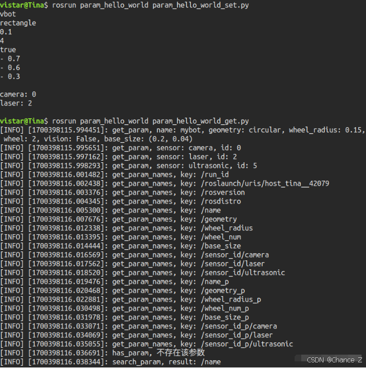366x368 pixels.
Task: Click the timestamp '1700398115.994451'
Action: (66, 130)
